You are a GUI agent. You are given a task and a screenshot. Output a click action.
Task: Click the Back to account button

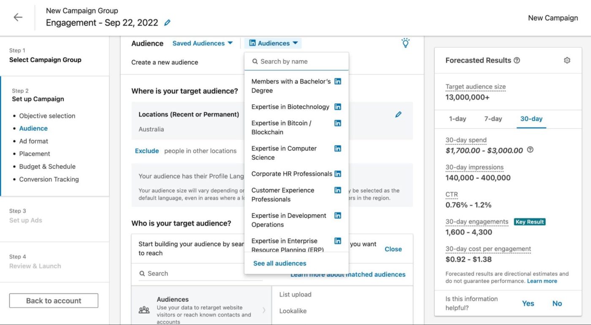pos(53,300)
